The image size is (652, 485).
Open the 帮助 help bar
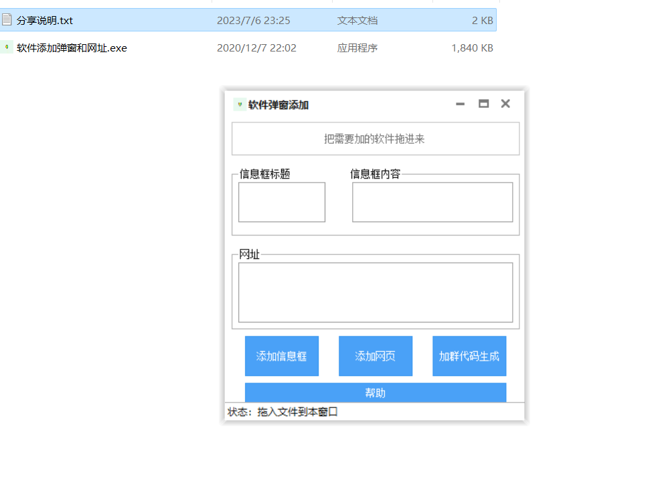376,393
